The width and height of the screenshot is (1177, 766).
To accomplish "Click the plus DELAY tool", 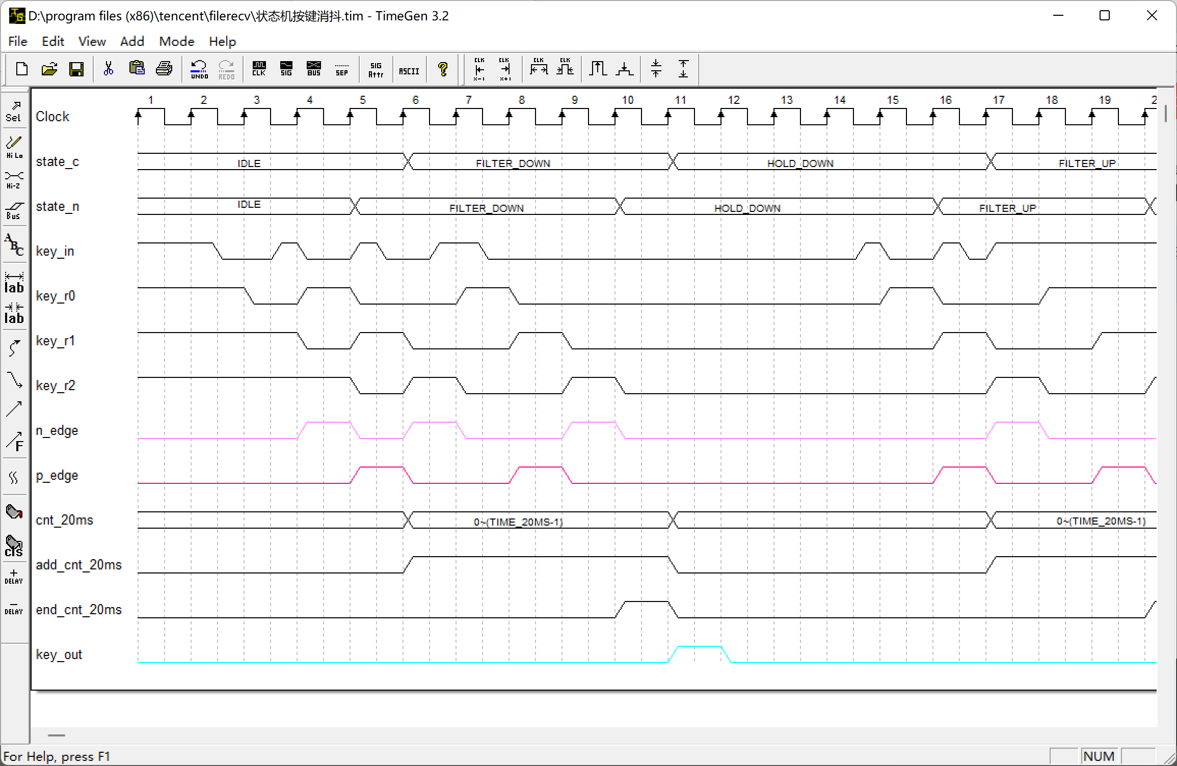I will click(x=14, y=576).
